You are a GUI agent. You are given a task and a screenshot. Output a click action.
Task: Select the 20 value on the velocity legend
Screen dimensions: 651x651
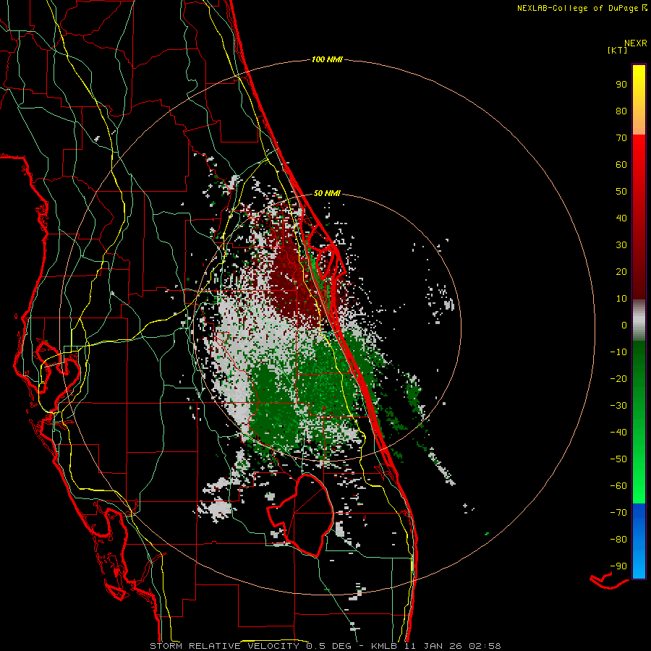point(621,272)
